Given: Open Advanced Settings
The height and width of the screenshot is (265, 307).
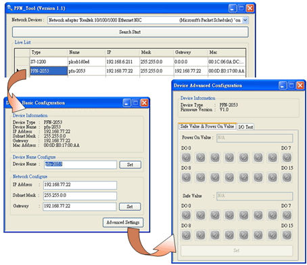Looking at the screenshot, I should [x=123, y=222].
